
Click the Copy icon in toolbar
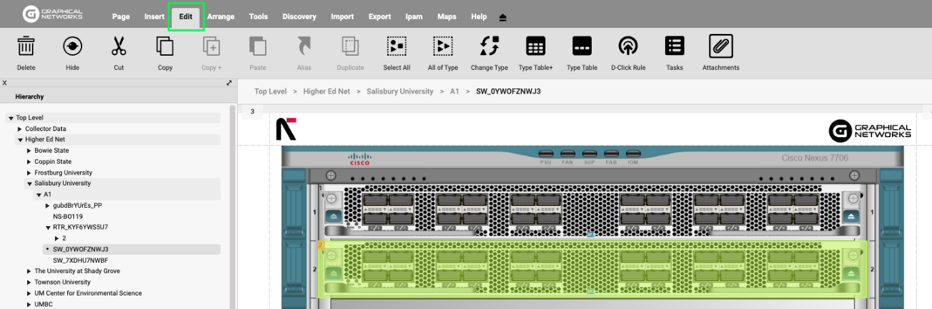(165, 46)
